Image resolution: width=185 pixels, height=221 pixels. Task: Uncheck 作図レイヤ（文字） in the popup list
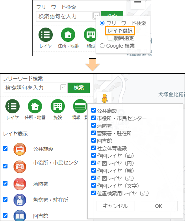[x=93, y=186]
